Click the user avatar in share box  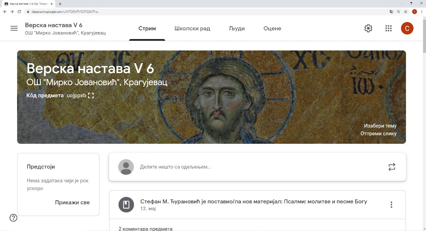point(126,167)
